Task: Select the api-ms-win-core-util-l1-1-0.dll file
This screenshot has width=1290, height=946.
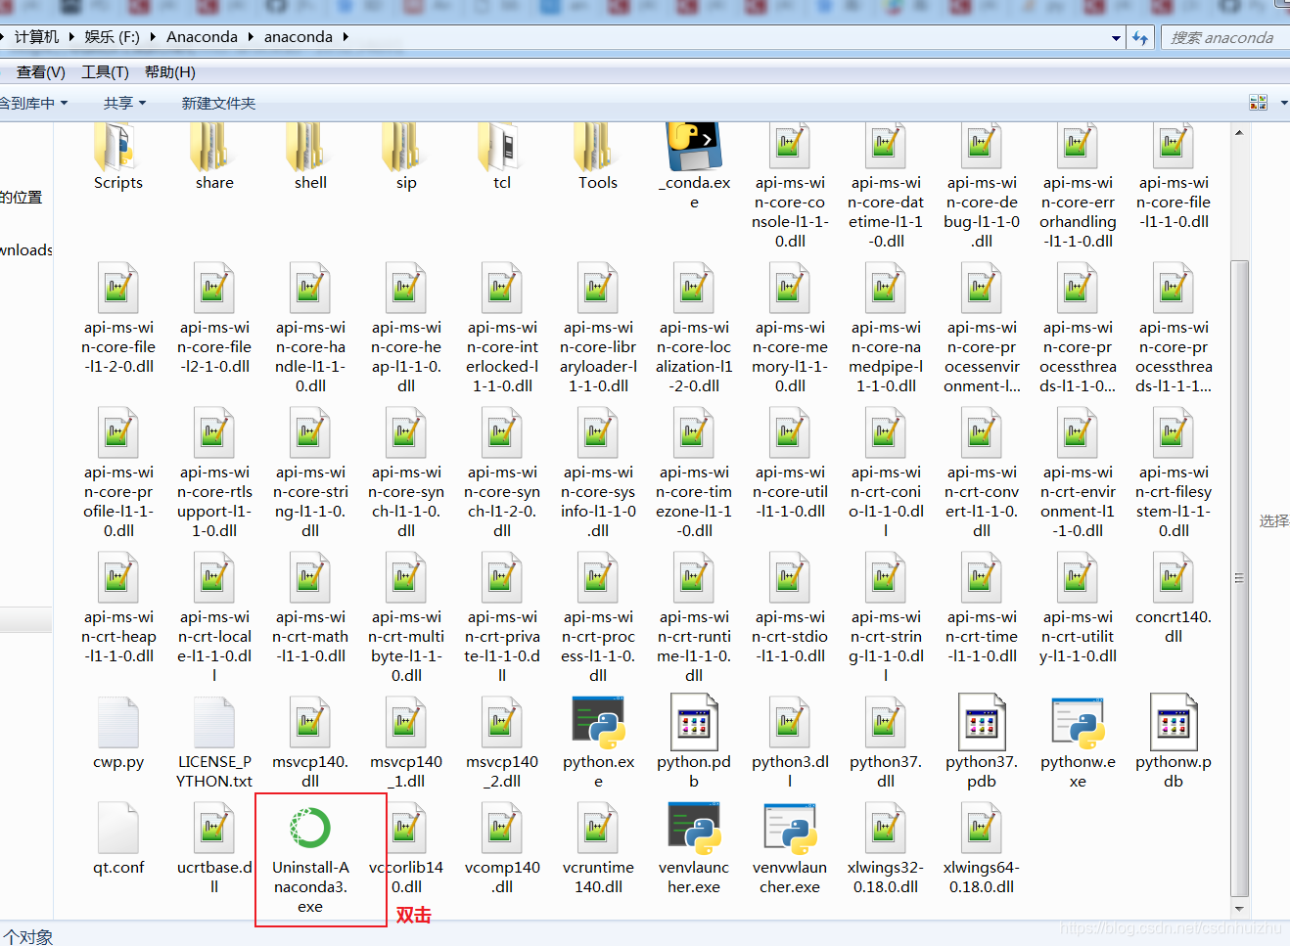Action: tap(790, 464)
